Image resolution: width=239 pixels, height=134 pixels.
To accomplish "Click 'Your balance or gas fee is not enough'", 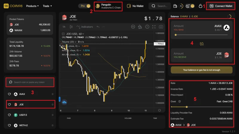I will (x=201, y=70).
